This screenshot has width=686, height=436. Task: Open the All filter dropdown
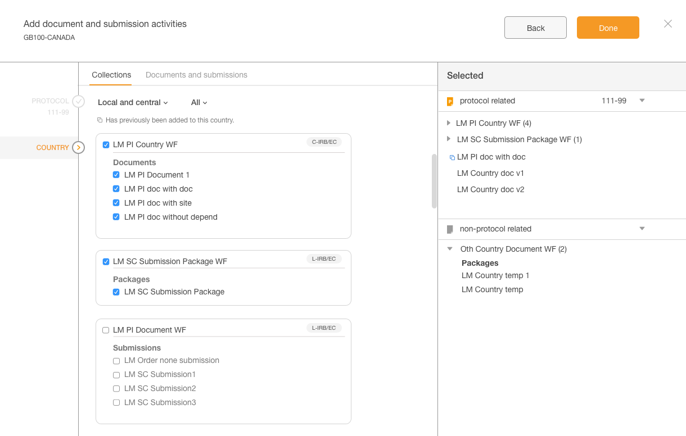pyautogui.click(x=199, y=103)
